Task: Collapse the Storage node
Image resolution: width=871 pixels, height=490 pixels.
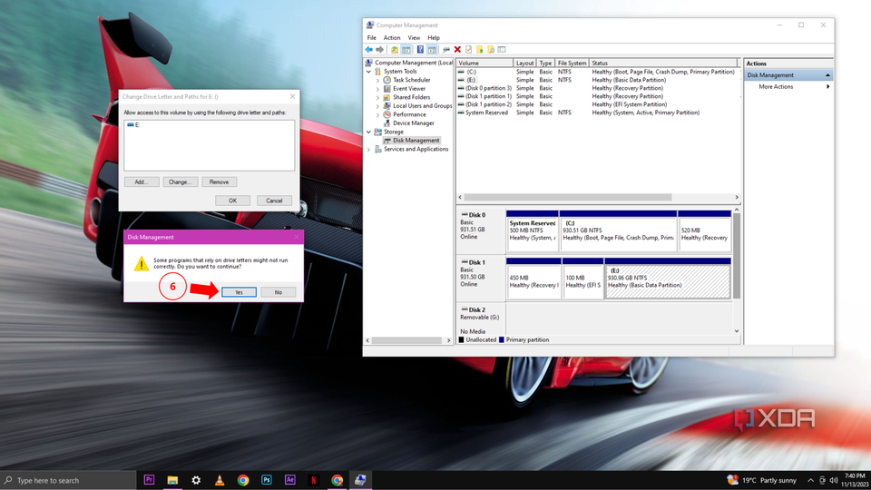Action: coord(369,132)
